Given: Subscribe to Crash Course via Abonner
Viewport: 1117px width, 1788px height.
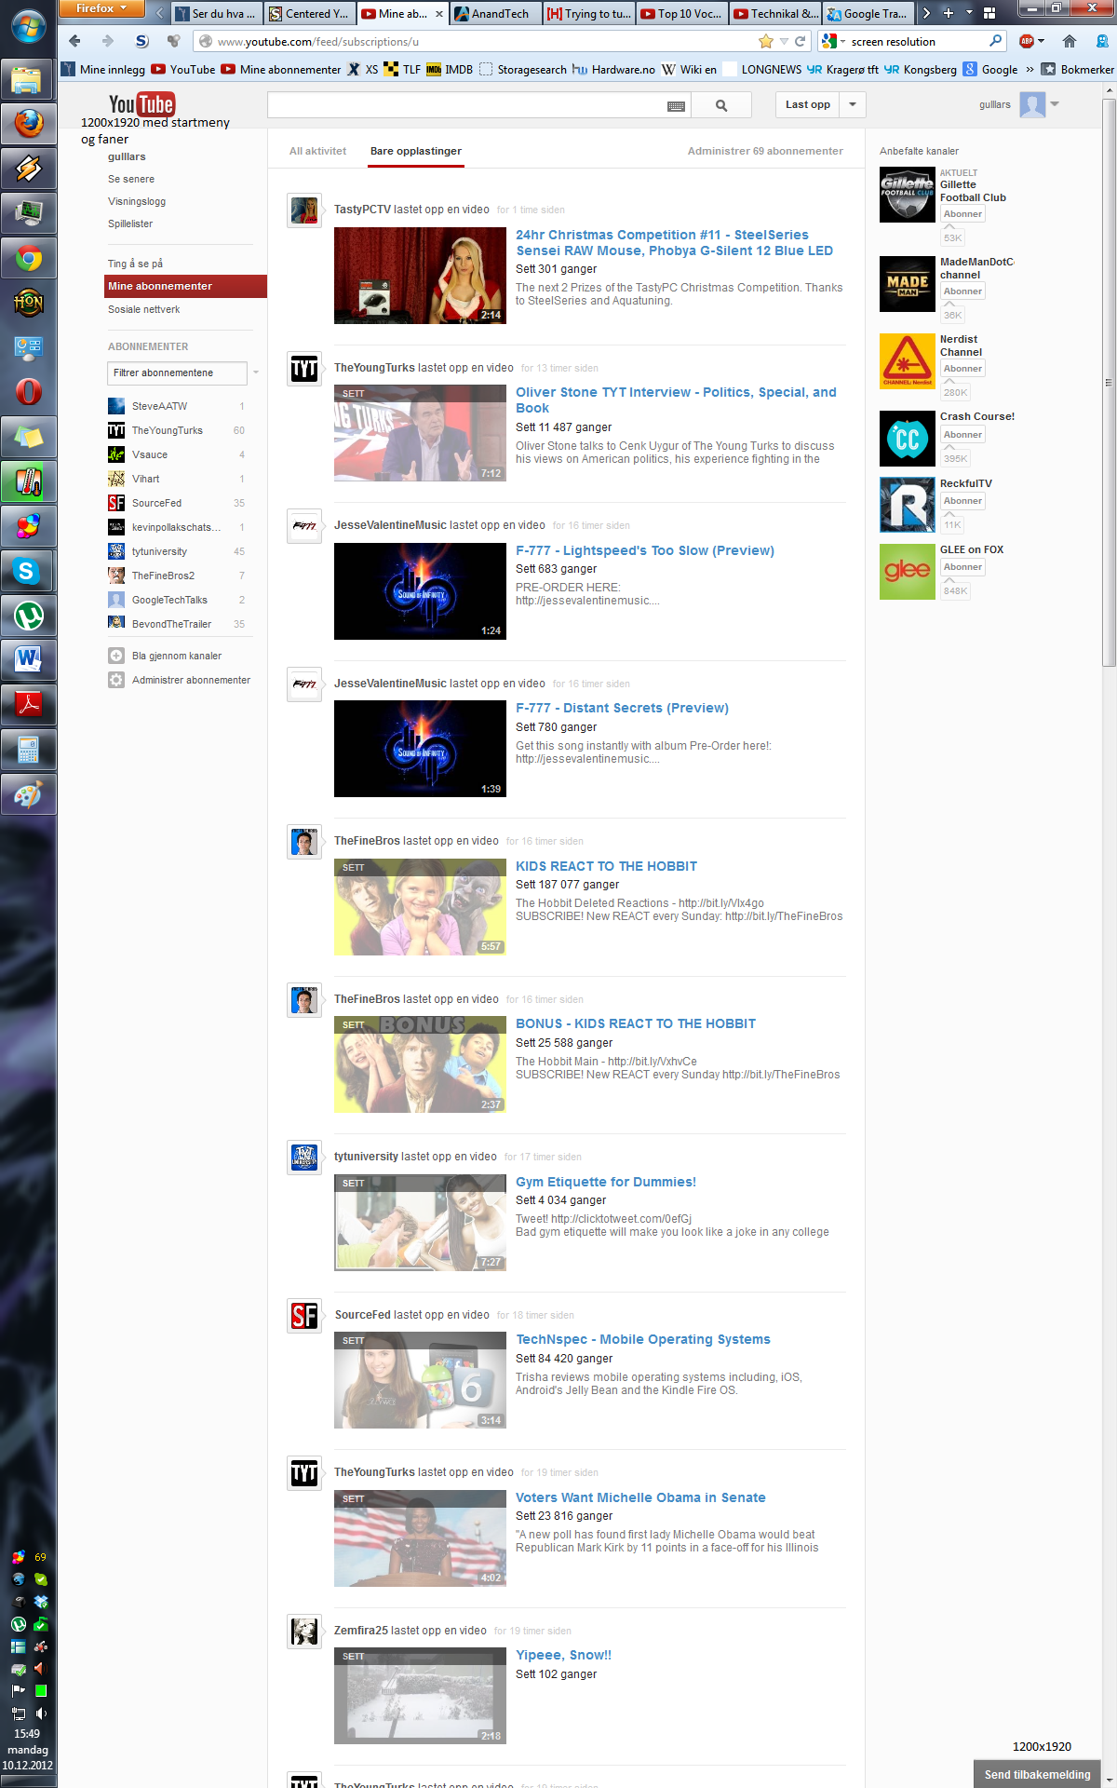Looking at the screenshot, I should click(x=962, y=435).
